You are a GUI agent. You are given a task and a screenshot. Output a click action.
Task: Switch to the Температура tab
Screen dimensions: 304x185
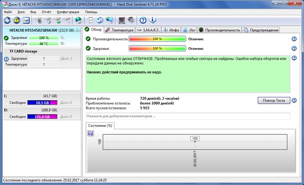119,30
